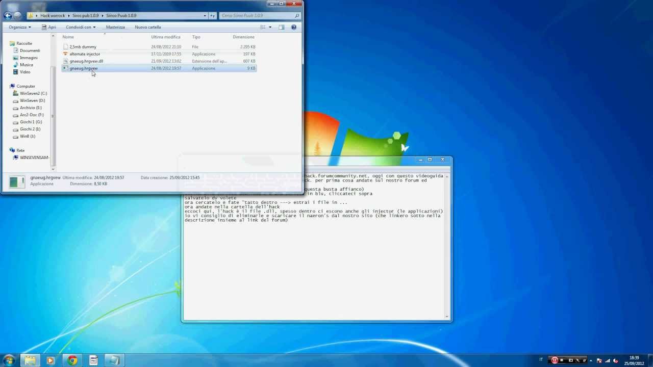The height and width of the screenshot is (367, 653).
Task: Toggle the preview pane icon in Explorer toolbar
Action: 281,27
